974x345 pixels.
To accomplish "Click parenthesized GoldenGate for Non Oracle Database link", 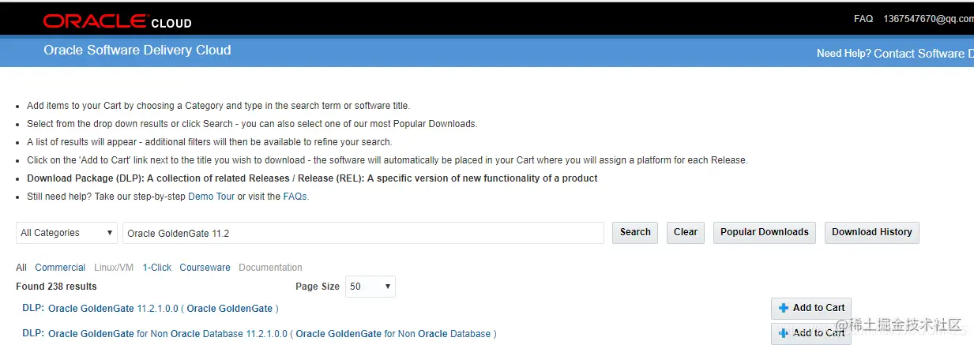I will click(393, 334).
